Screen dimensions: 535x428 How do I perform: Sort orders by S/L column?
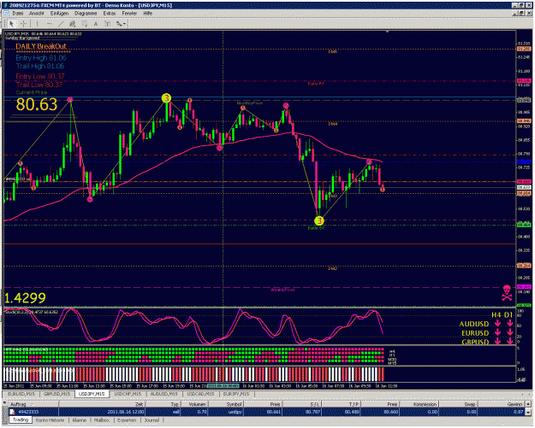coord(302,404)
